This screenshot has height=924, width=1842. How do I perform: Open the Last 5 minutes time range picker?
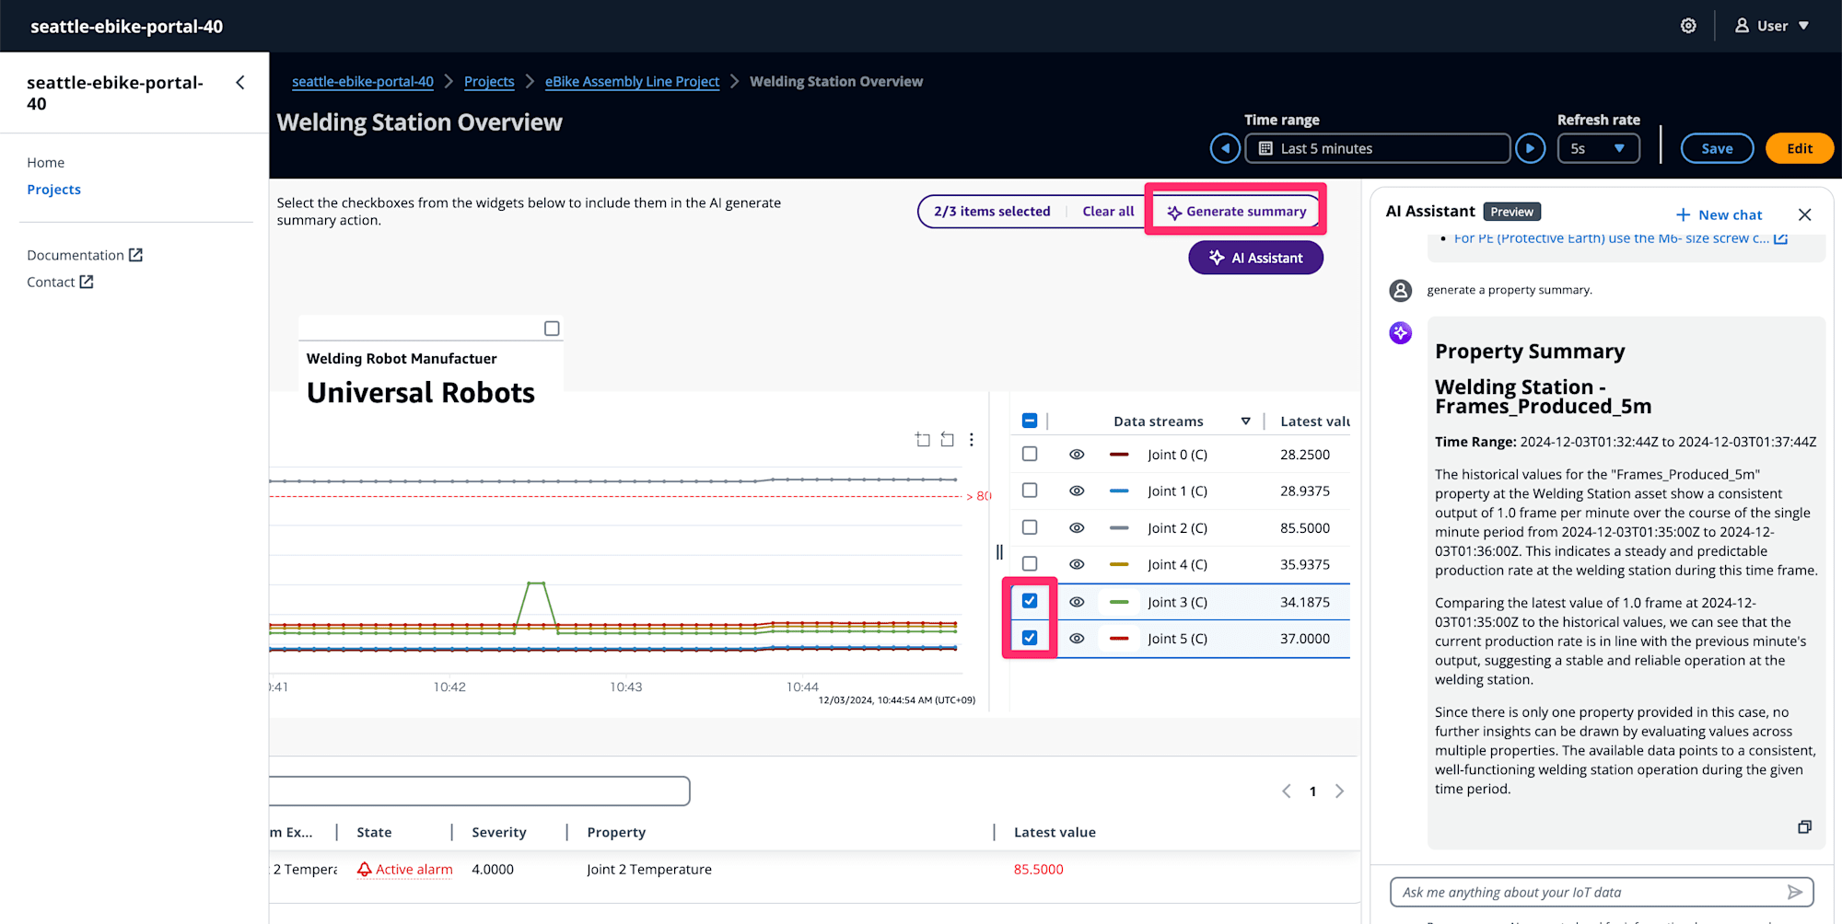[1378, 148]
